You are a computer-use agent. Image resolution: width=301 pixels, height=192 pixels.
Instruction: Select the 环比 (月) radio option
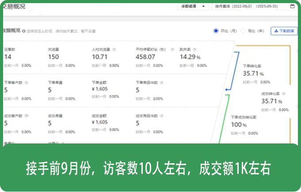tap(216, 31)
